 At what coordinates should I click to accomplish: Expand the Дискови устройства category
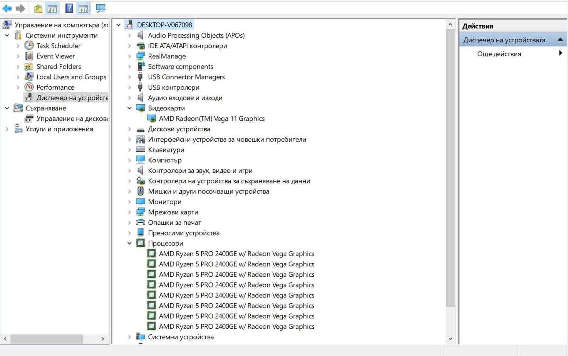point(129,129)
